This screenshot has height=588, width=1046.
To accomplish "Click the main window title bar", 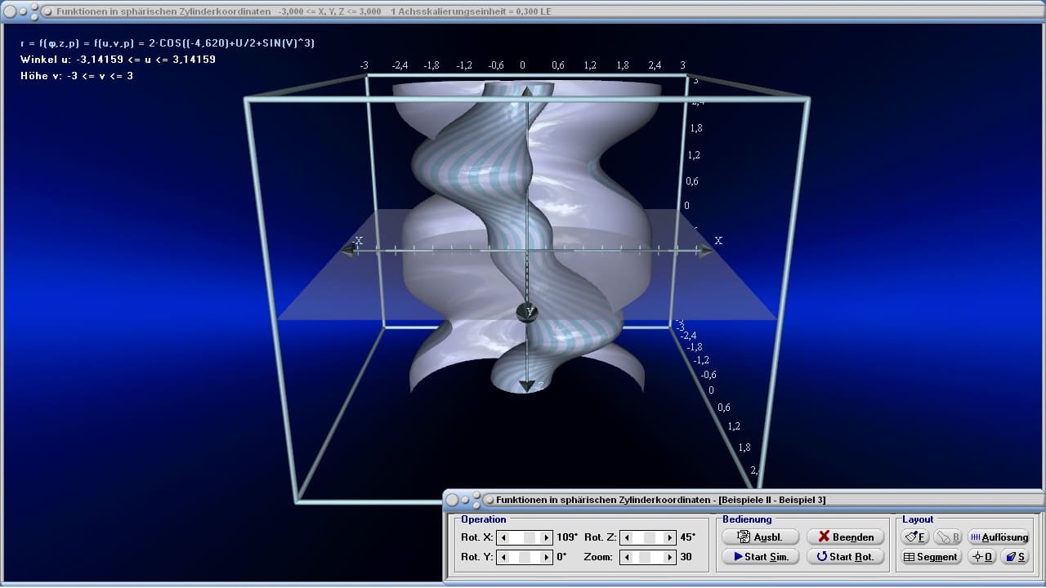I will click(523, 11).
